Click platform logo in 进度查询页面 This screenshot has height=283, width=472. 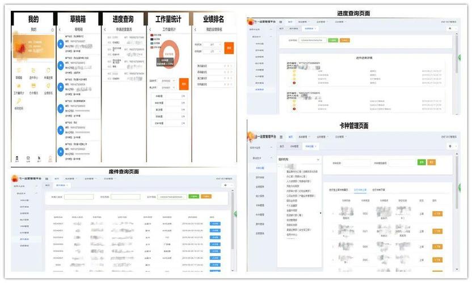(250, 22)
